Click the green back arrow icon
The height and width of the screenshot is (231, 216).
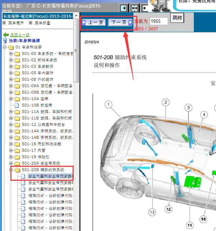(6, 35)
